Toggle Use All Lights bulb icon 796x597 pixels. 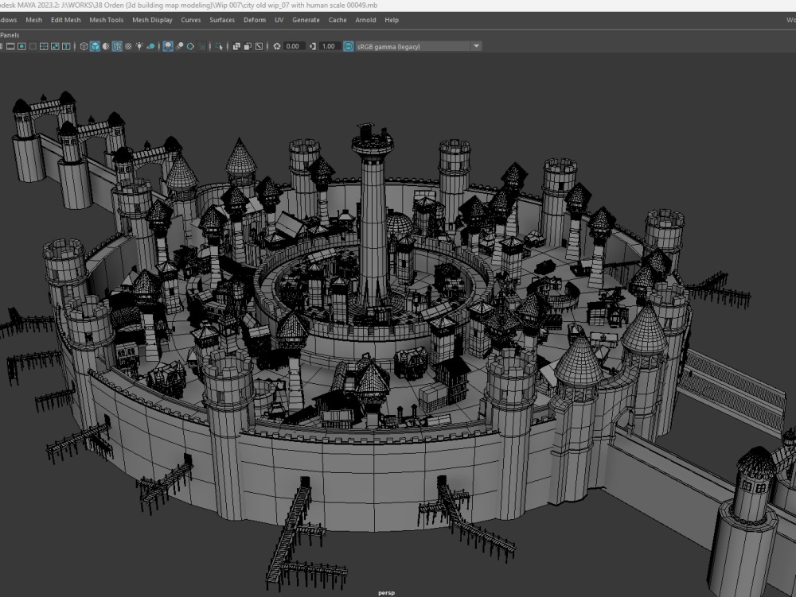[139, 46]
